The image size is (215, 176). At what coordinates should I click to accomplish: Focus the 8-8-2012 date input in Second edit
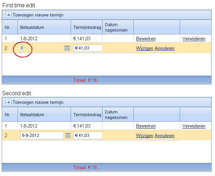click(42, 135)
